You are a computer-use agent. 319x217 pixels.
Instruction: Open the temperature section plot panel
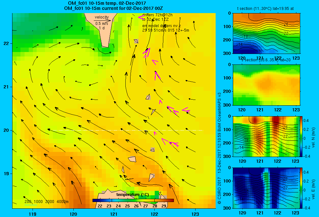(x=266, y=34)
